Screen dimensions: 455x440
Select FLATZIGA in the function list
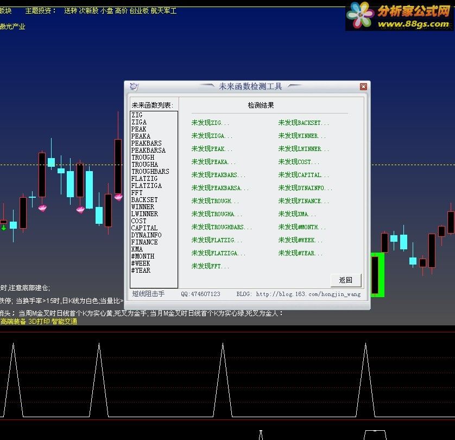pyautogui.click(x=147, y=185)
